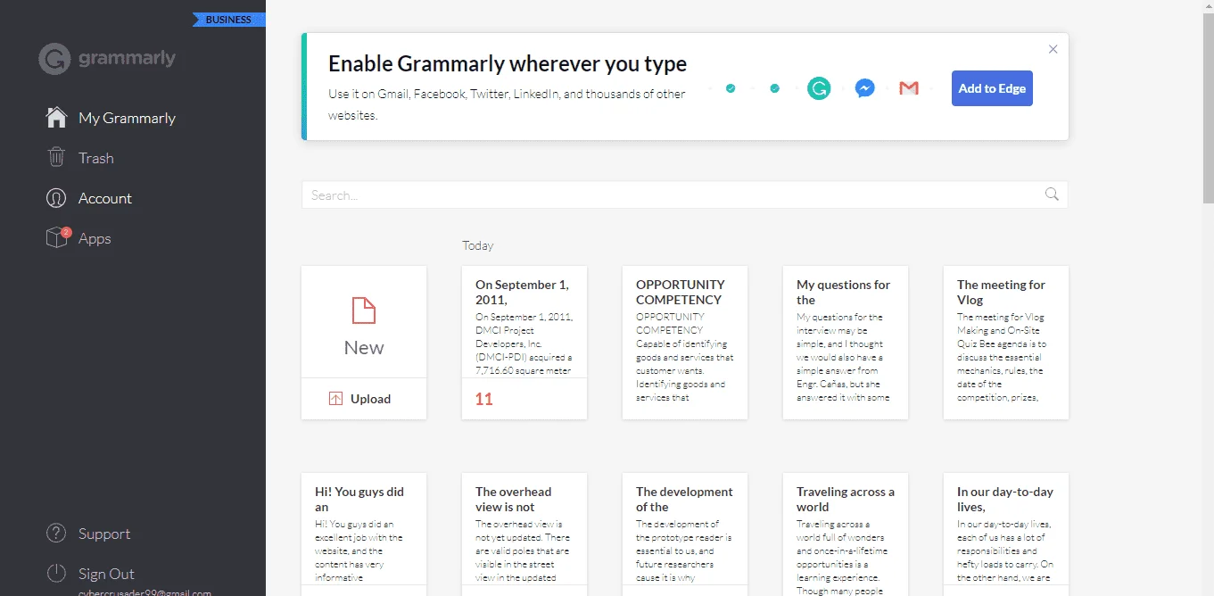Click the Grammarly logo icon

coord(55,59)
